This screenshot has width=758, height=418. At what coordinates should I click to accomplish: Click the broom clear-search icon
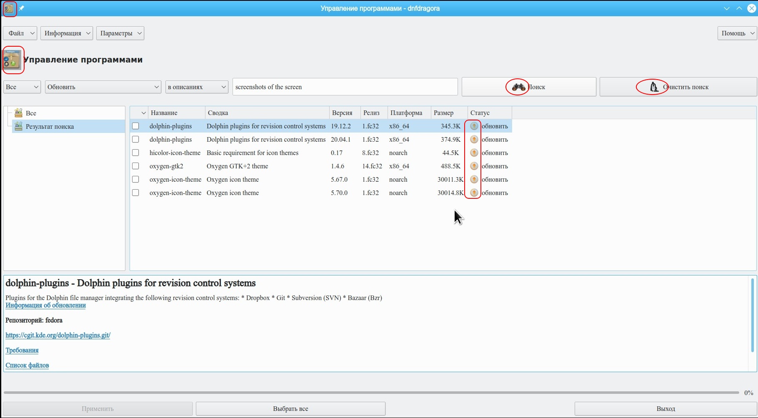click(x=654, y=87)
